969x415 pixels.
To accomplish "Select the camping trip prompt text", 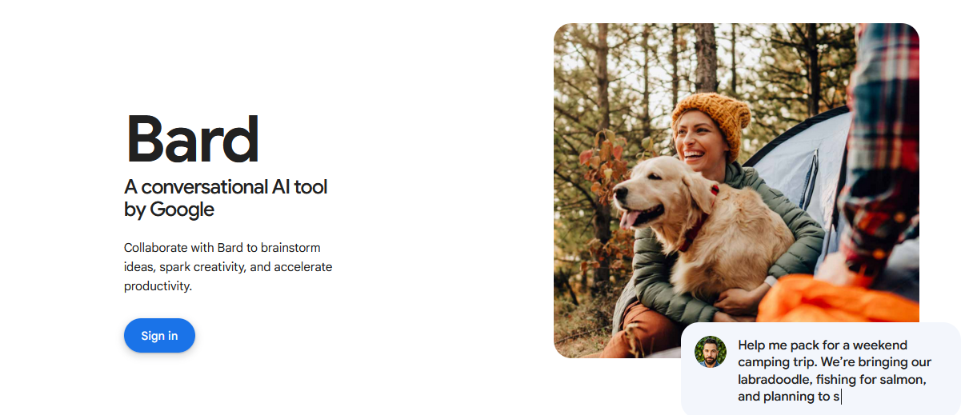I will [835, 370].
